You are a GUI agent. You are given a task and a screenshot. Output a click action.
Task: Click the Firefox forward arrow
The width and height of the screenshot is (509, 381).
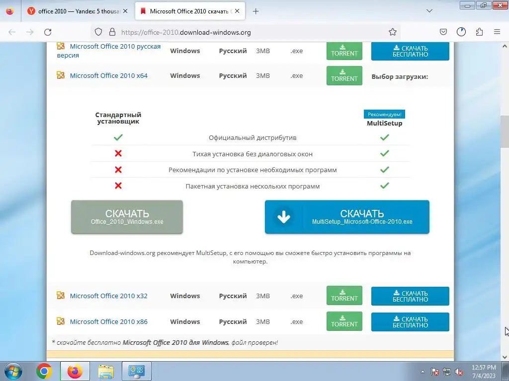tap(30, 32)
